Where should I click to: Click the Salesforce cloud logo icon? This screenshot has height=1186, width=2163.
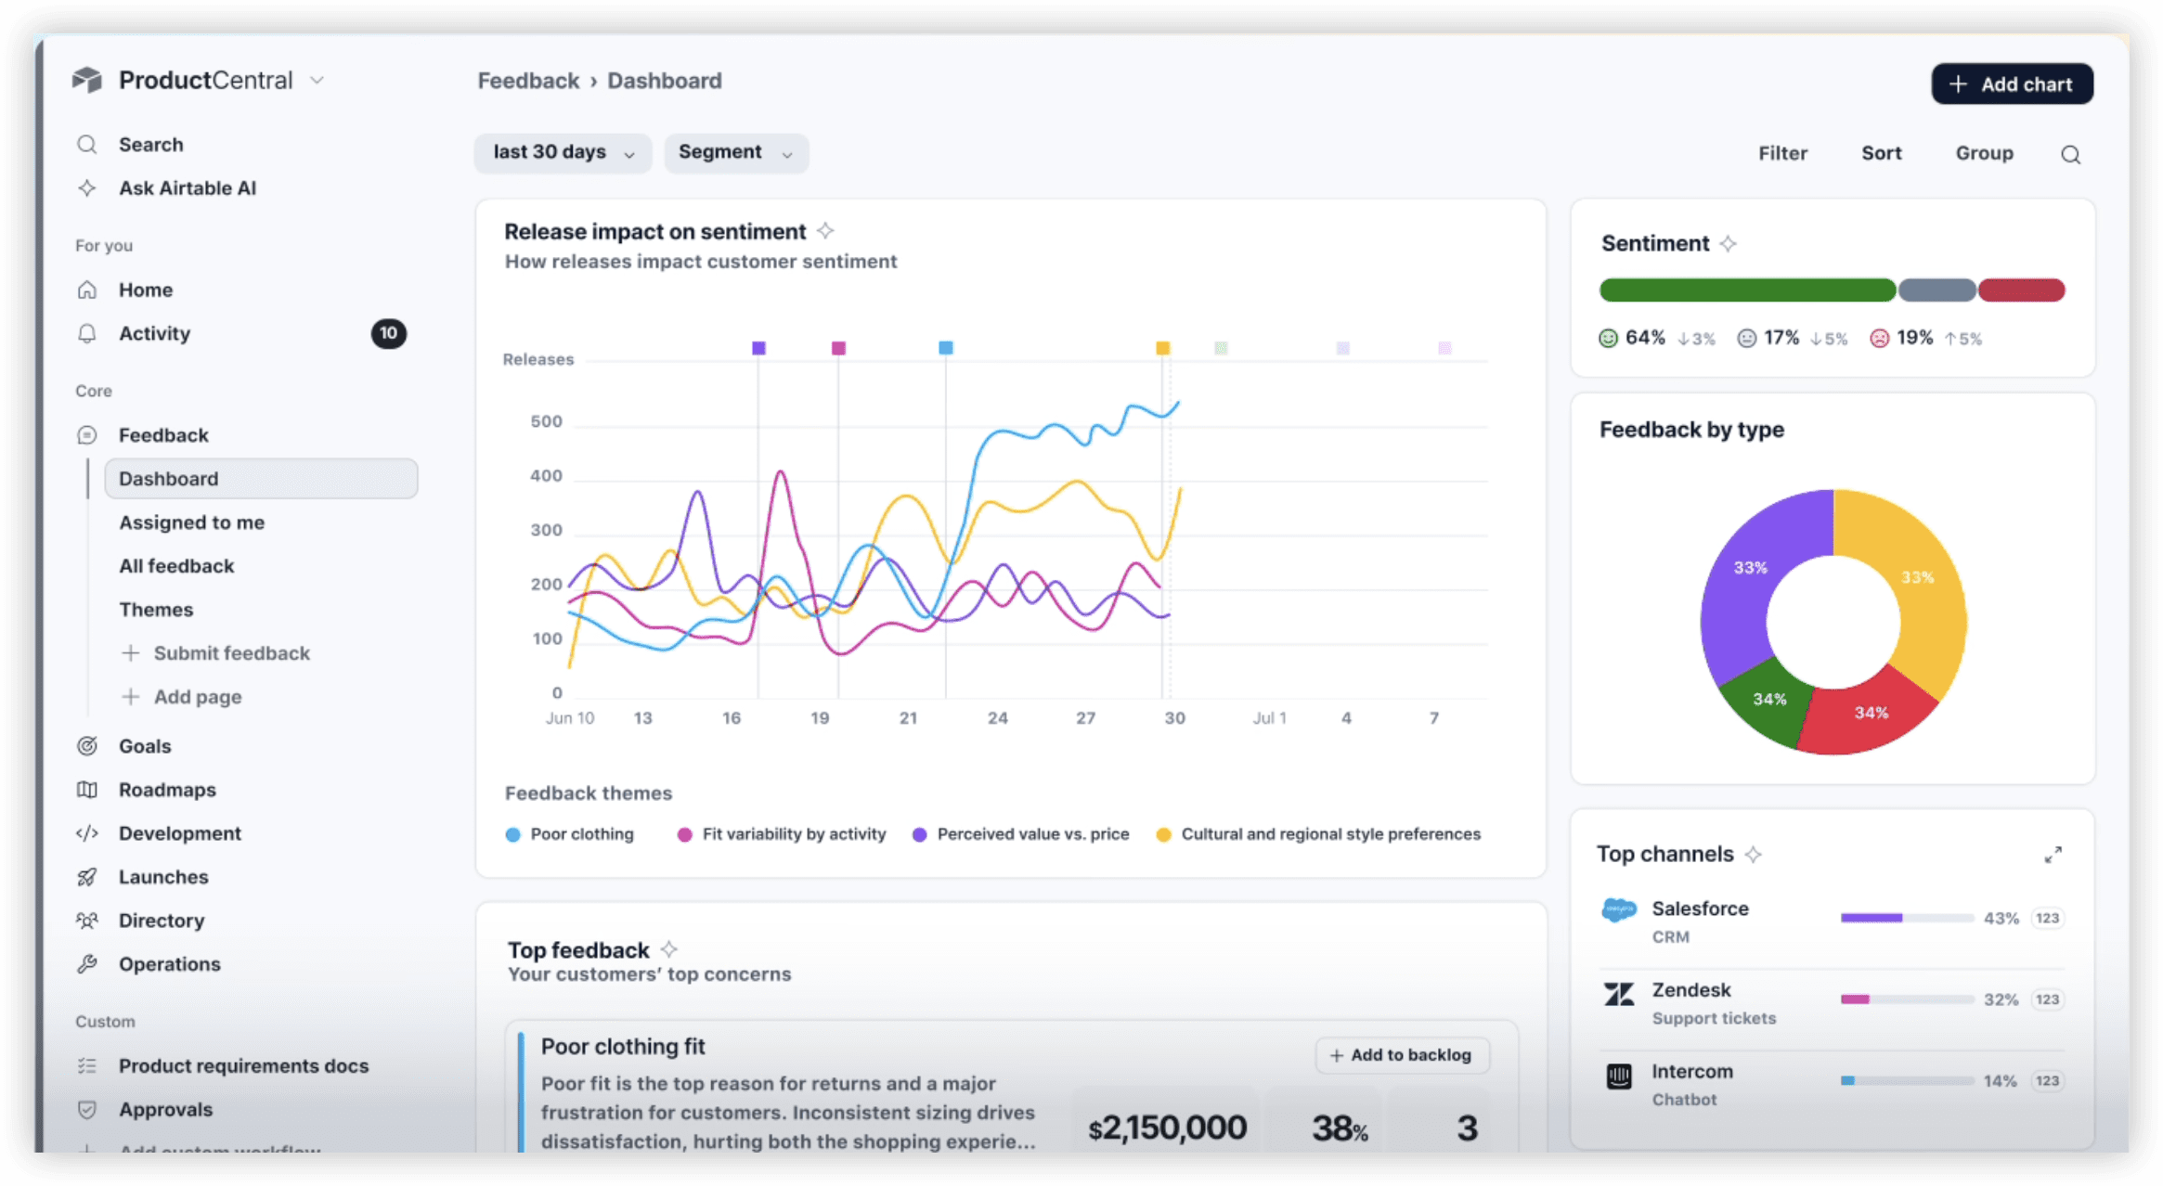(x=1619, y=909)
